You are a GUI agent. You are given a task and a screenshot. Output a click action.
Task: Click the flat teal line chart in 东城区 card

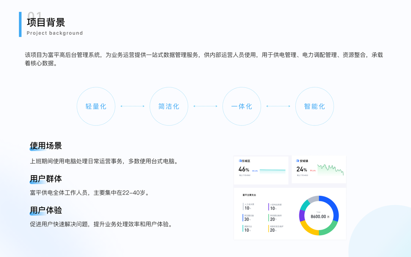273,171
